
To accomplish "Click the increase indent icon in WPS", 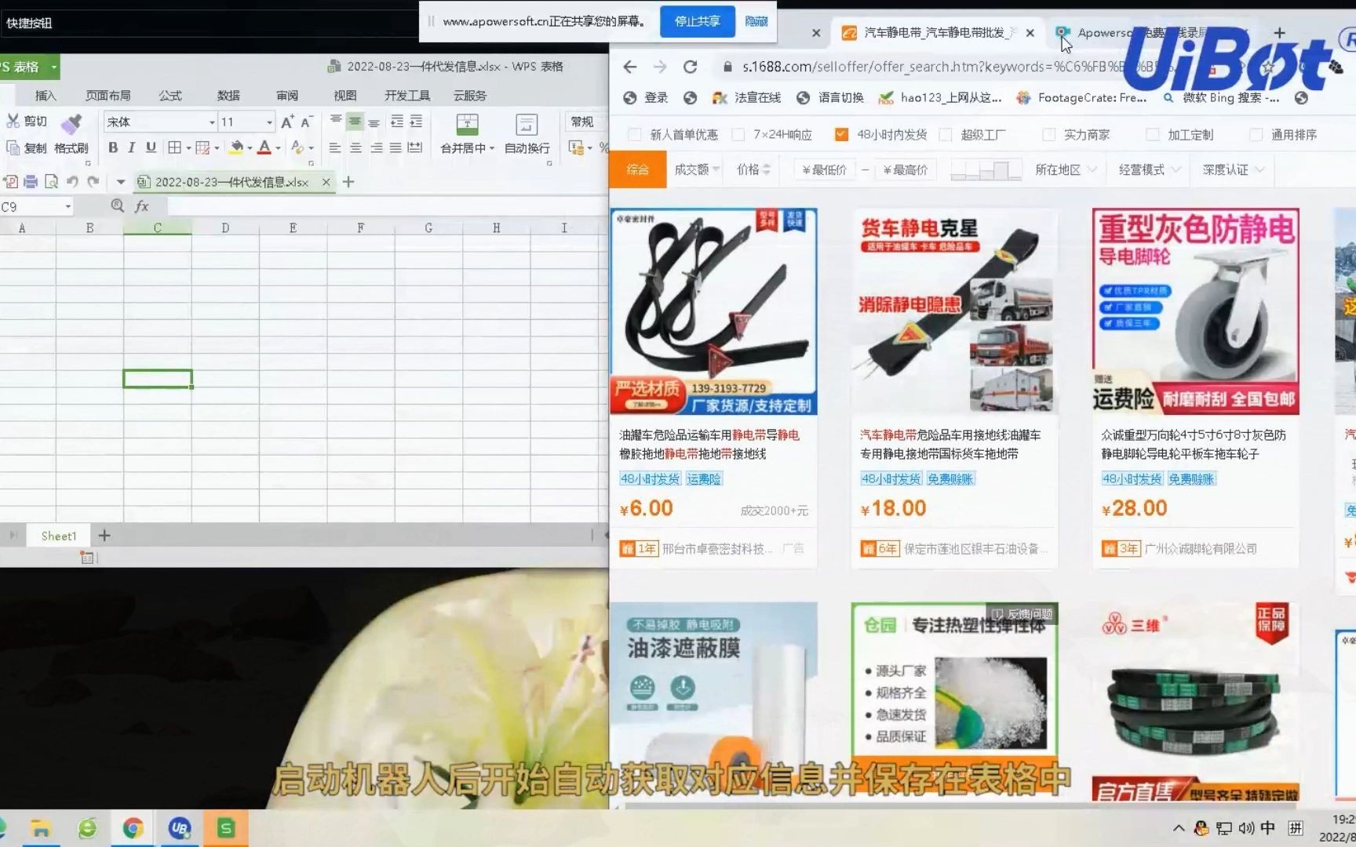I will click(x=416, y=121).
